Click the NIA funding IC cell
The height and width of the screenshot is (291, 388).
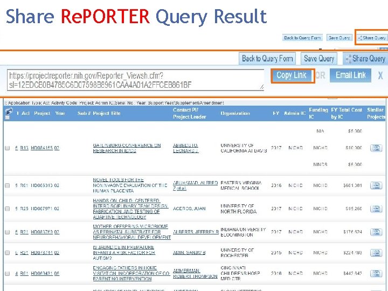(x=320, y=131)
